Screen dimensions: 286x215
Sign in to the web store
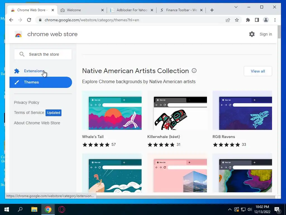(266, 34)
